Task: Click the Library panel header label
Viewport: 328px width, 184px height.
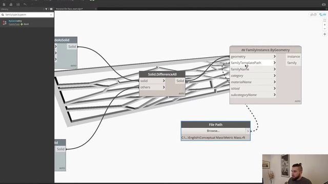Action: click(x=5, y=9)
